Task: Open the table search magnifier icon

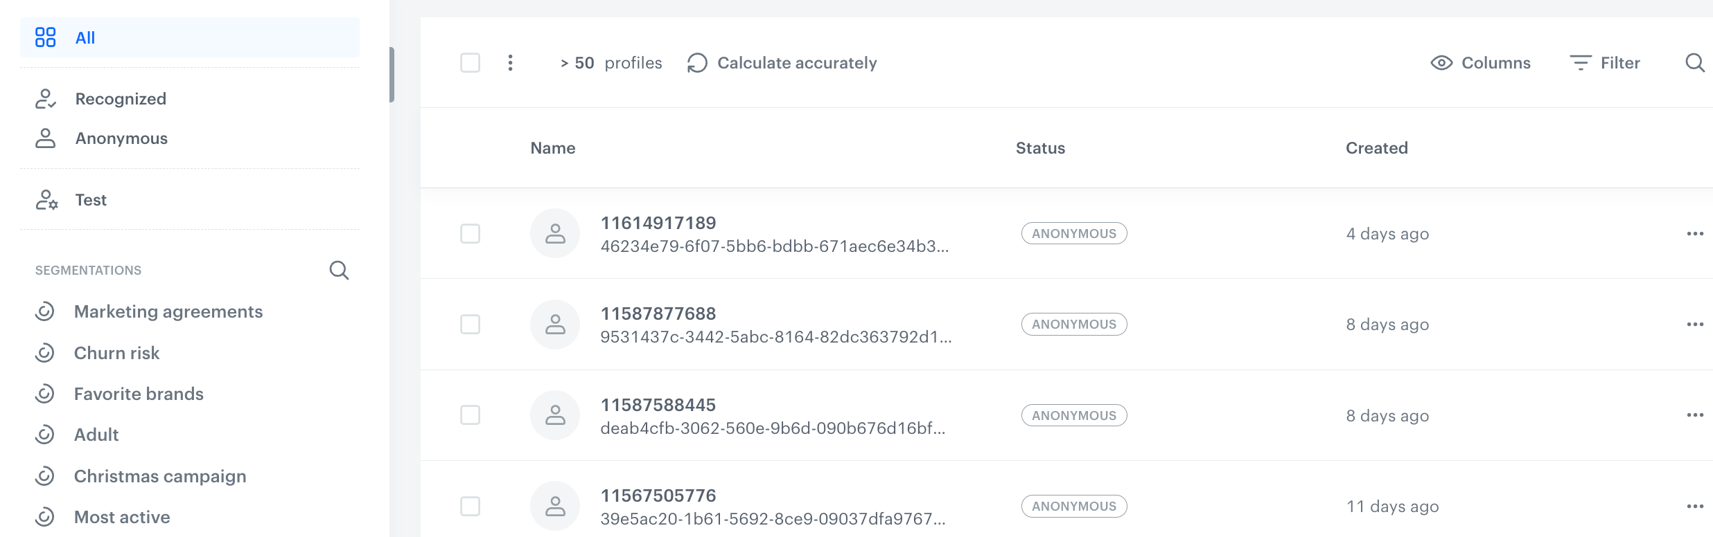Action: point(1696,63)
